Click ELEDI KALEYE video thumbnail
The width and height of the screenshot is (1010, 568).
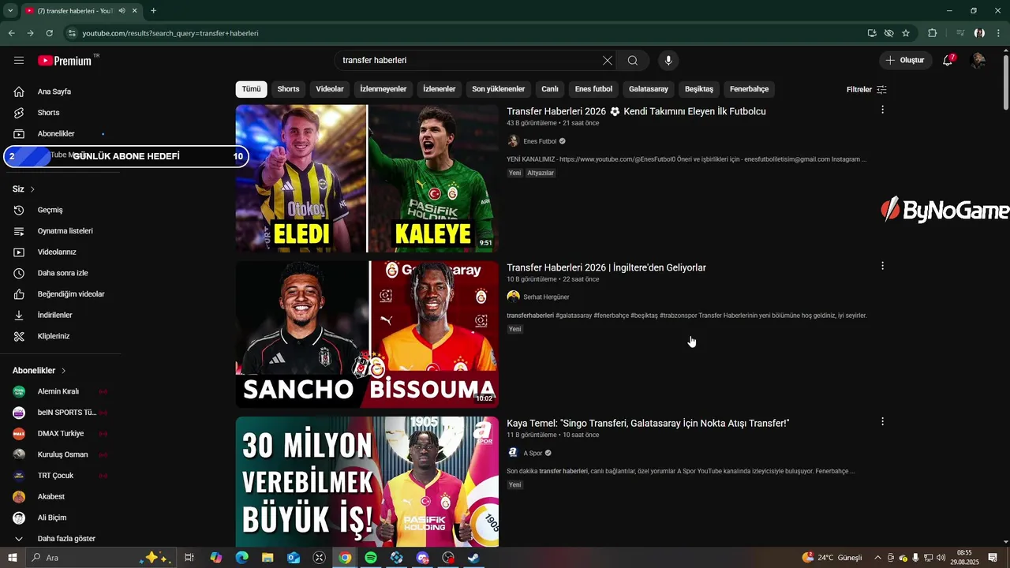point(367,178)
